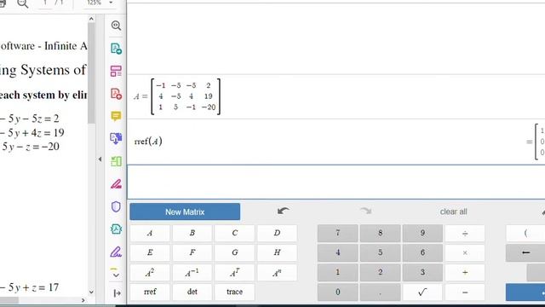Click digit 3 on the keypad
The image size is (545, 307).
pyautogui.click(x=422, y=273)
